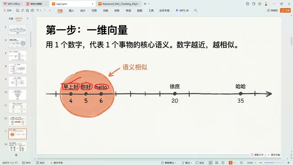Click the 缺失字体 missing fonts warning
The height and width of the screenshot is (165, 293).
[57, 163]
